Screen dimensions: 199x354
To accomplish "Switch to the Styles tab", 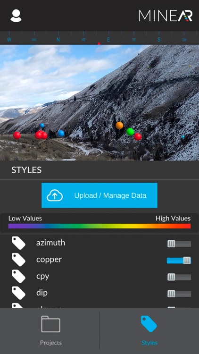I will click(149, 330).
